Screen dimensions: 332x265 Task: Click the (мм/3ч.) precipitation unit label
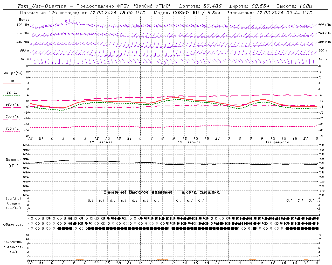point(14,198)
